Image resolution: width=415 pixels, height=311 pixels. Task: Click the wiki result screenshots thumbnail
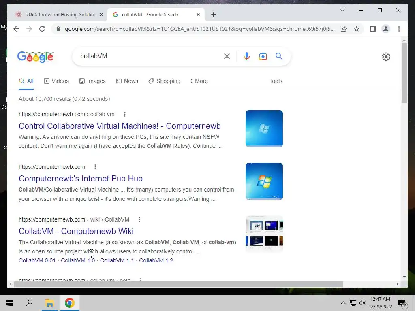[264, 234]
